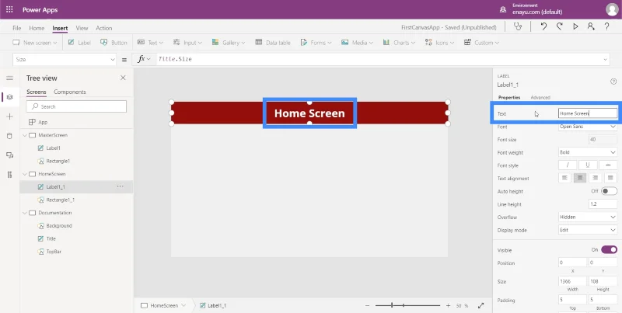This screenshot has height=313, width=622.
Task: Open more options for Label1_1
Action: pos(121,186)
